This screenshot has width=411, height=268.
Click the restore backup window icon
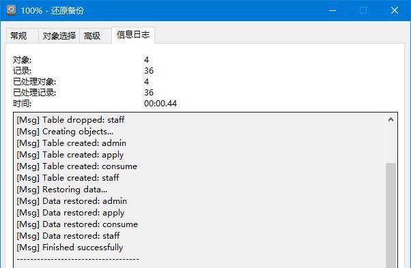tap(12, 10)
